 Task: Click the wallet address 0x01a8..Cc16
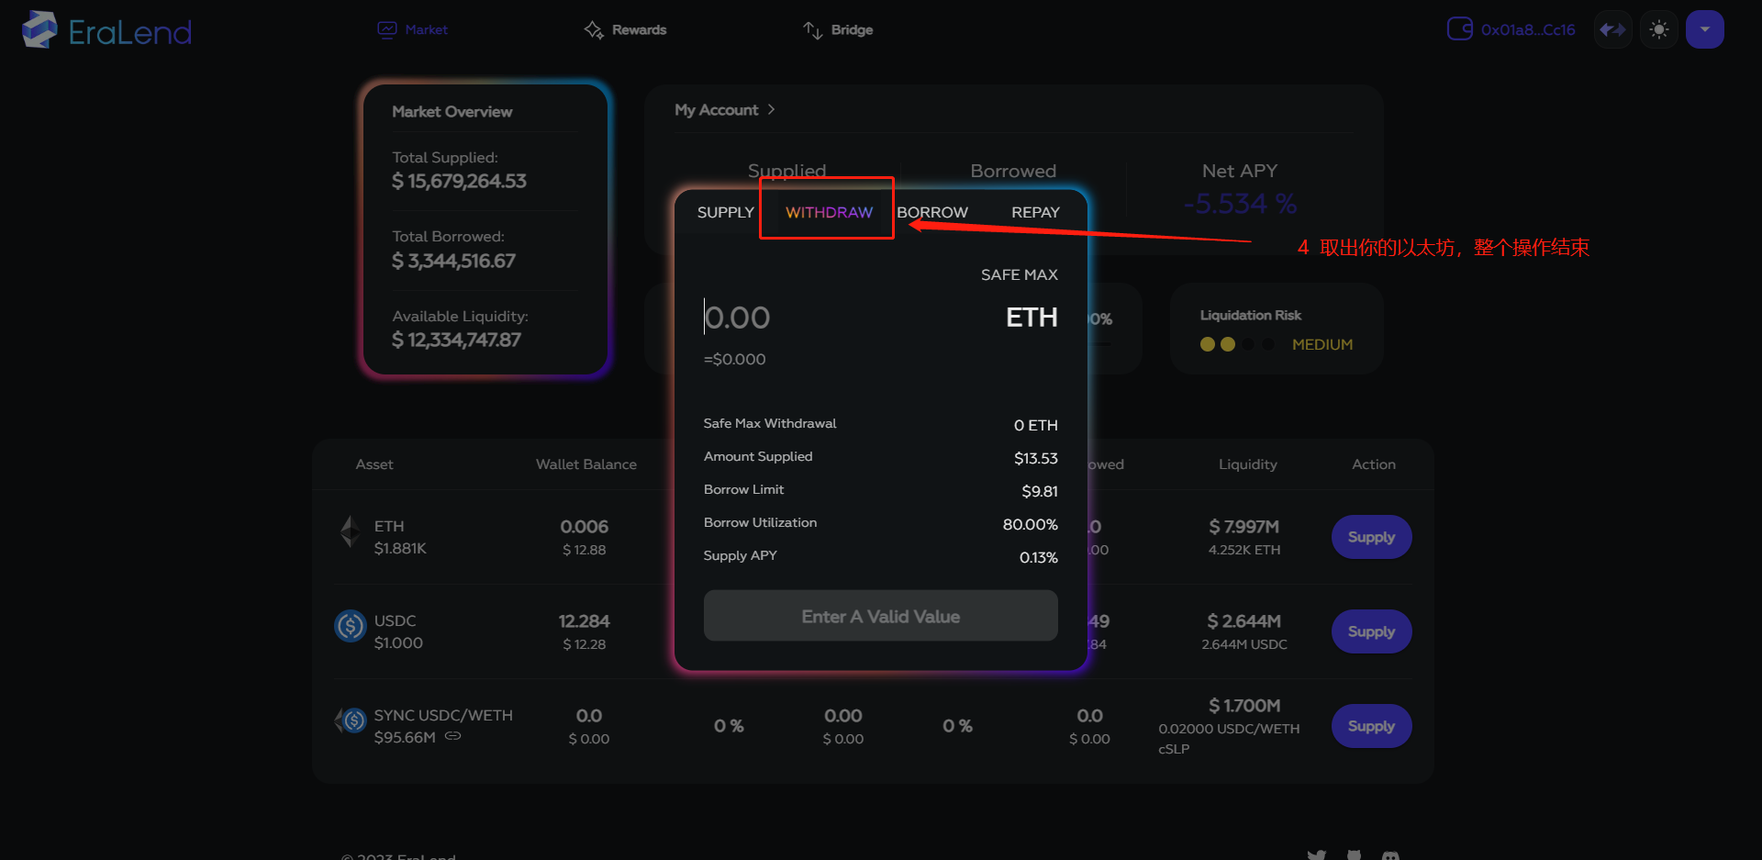point(1527,28)
